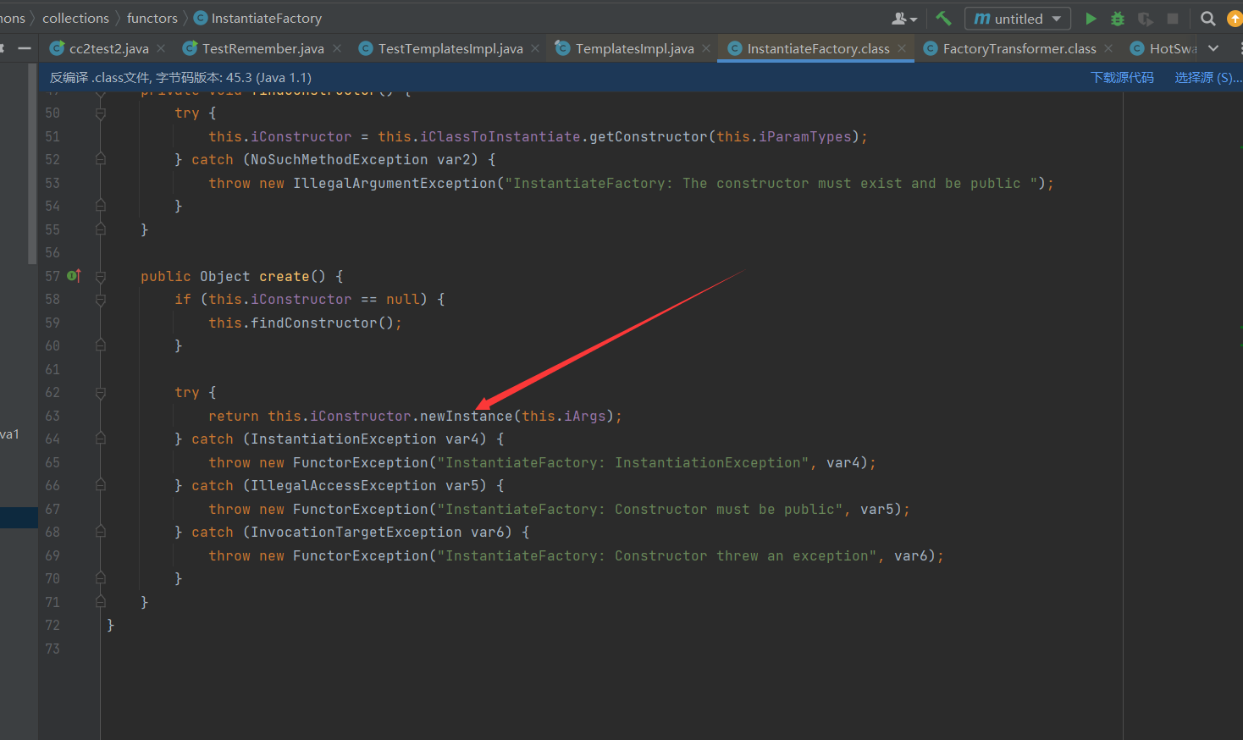Image resolution: width=1243 pixels, height=740 pixels.
Task: Click the collections breadcrumb
Action: 75,18
